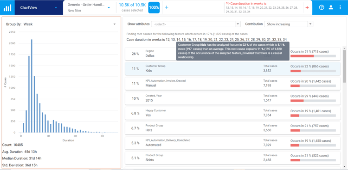
Task: Click the Manual 20 % occurrence bar
Action: click(313, 86)
